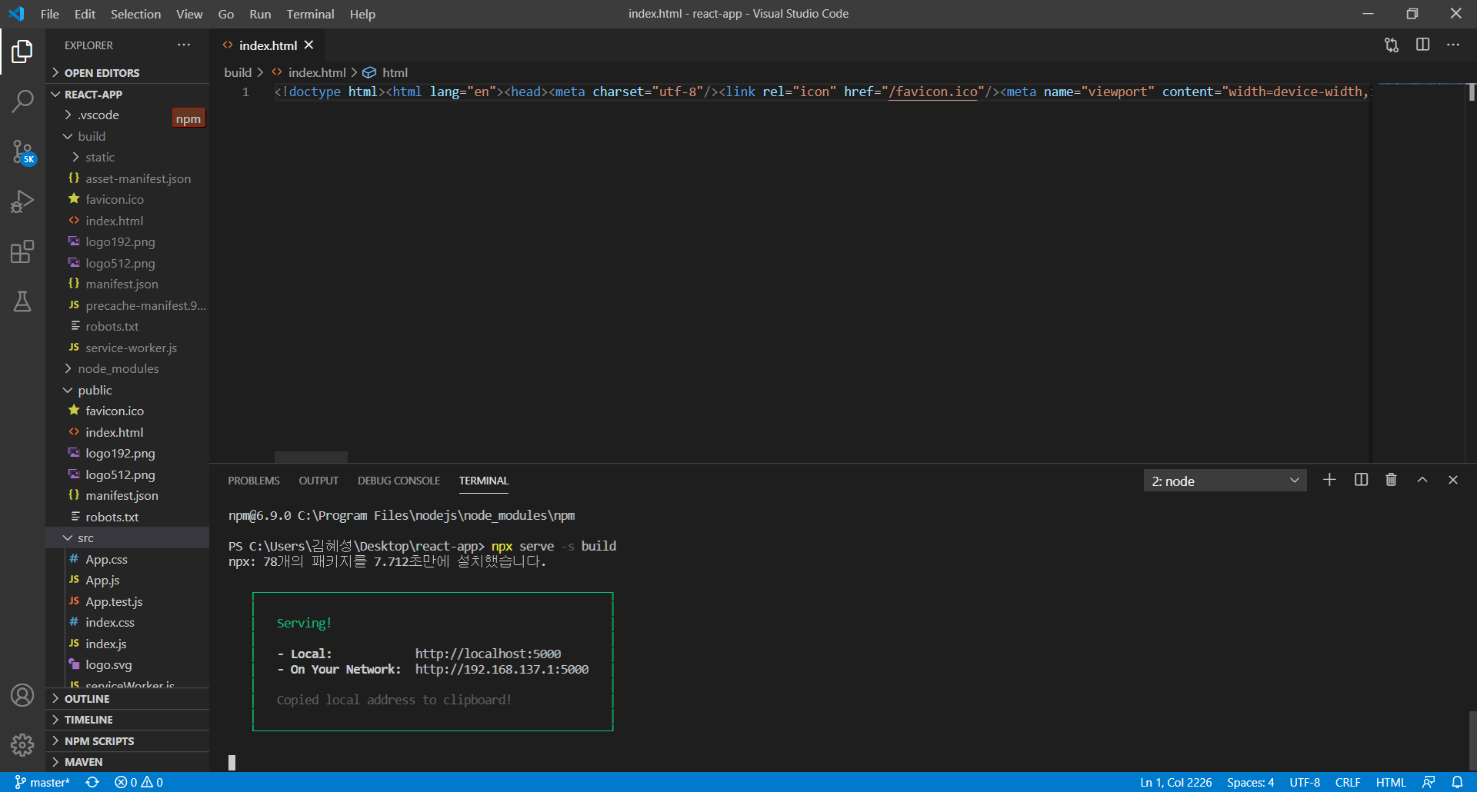Change UTF-8 encoding in status bar
1477x792 pixels.
coord(1305,782)
